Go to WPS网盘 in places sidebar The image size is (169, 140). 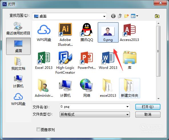click(x=18, y=99)
